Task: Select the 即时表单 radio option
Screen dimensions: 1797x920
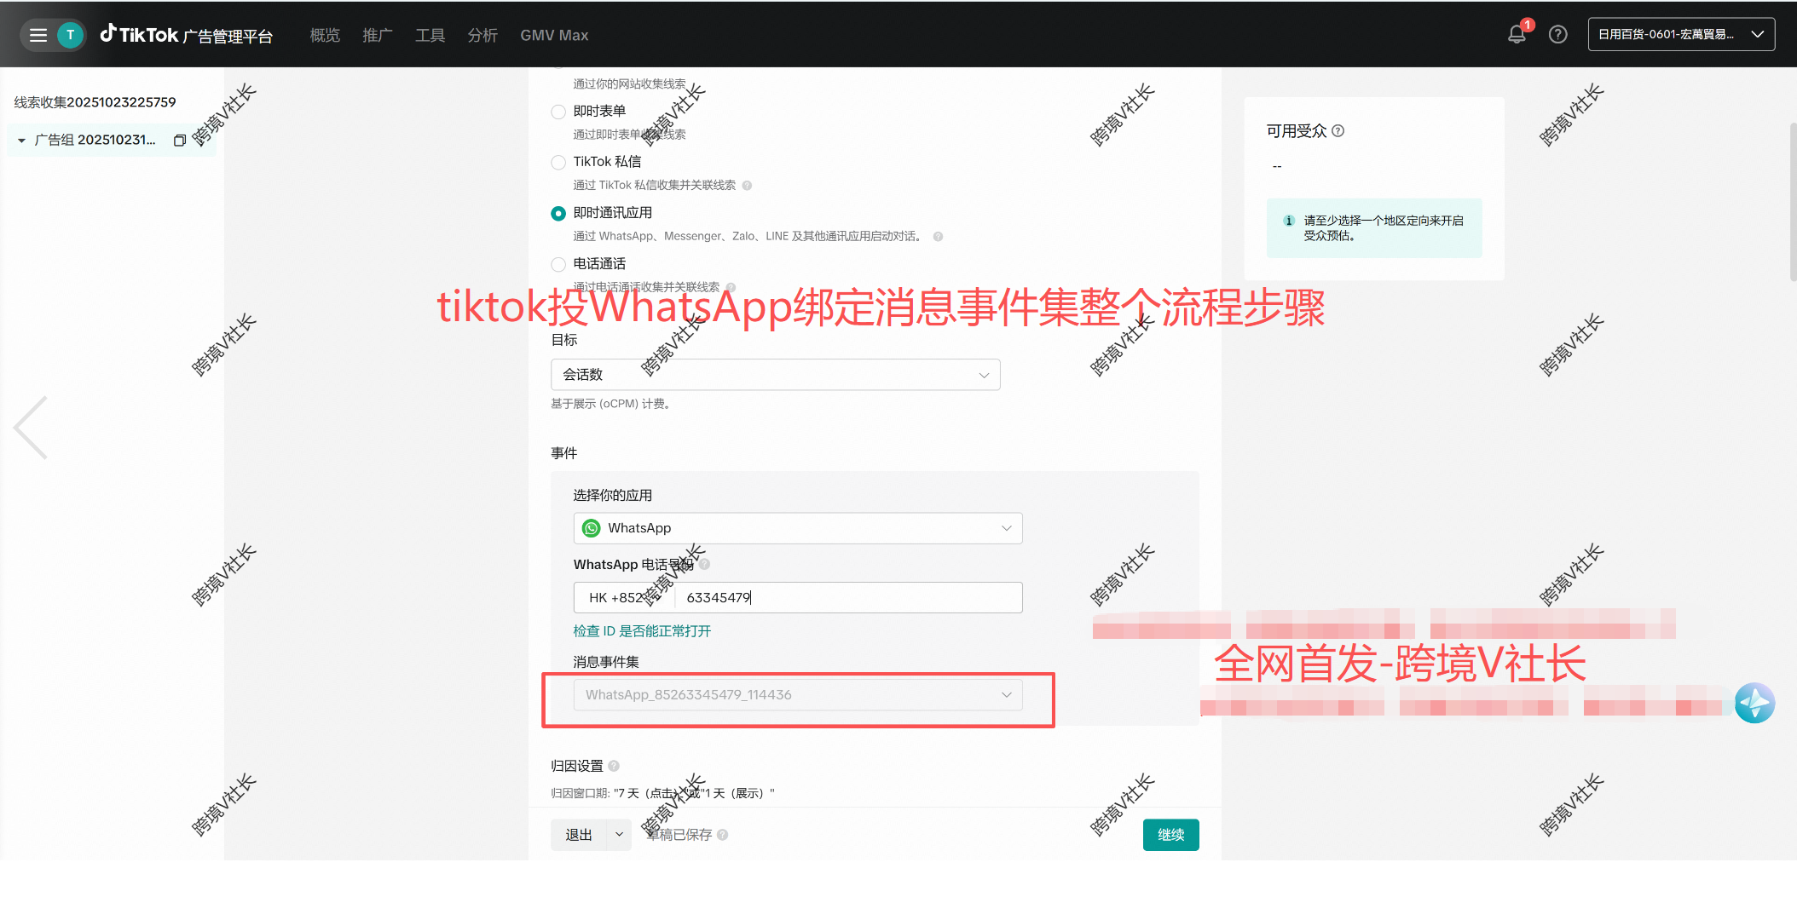Action: [x=558, y=112]
